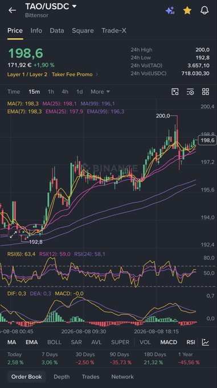Open the AI sparkle assistant icon
This screenshot has width=217, height=388.
170,10
